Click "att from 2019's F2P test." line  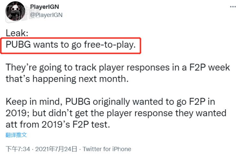click(x=58, y=125)
